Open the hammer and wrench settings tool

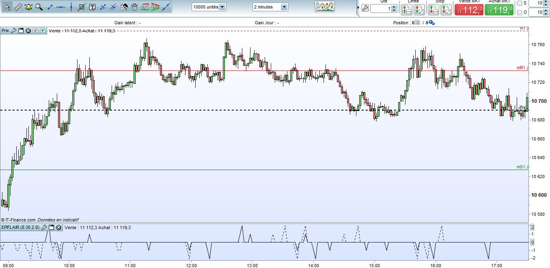124,7
